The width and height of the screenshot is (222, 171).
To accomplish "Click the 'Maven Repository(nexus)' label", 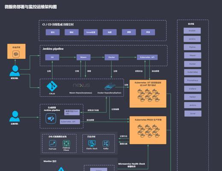I will pos(81,93).
